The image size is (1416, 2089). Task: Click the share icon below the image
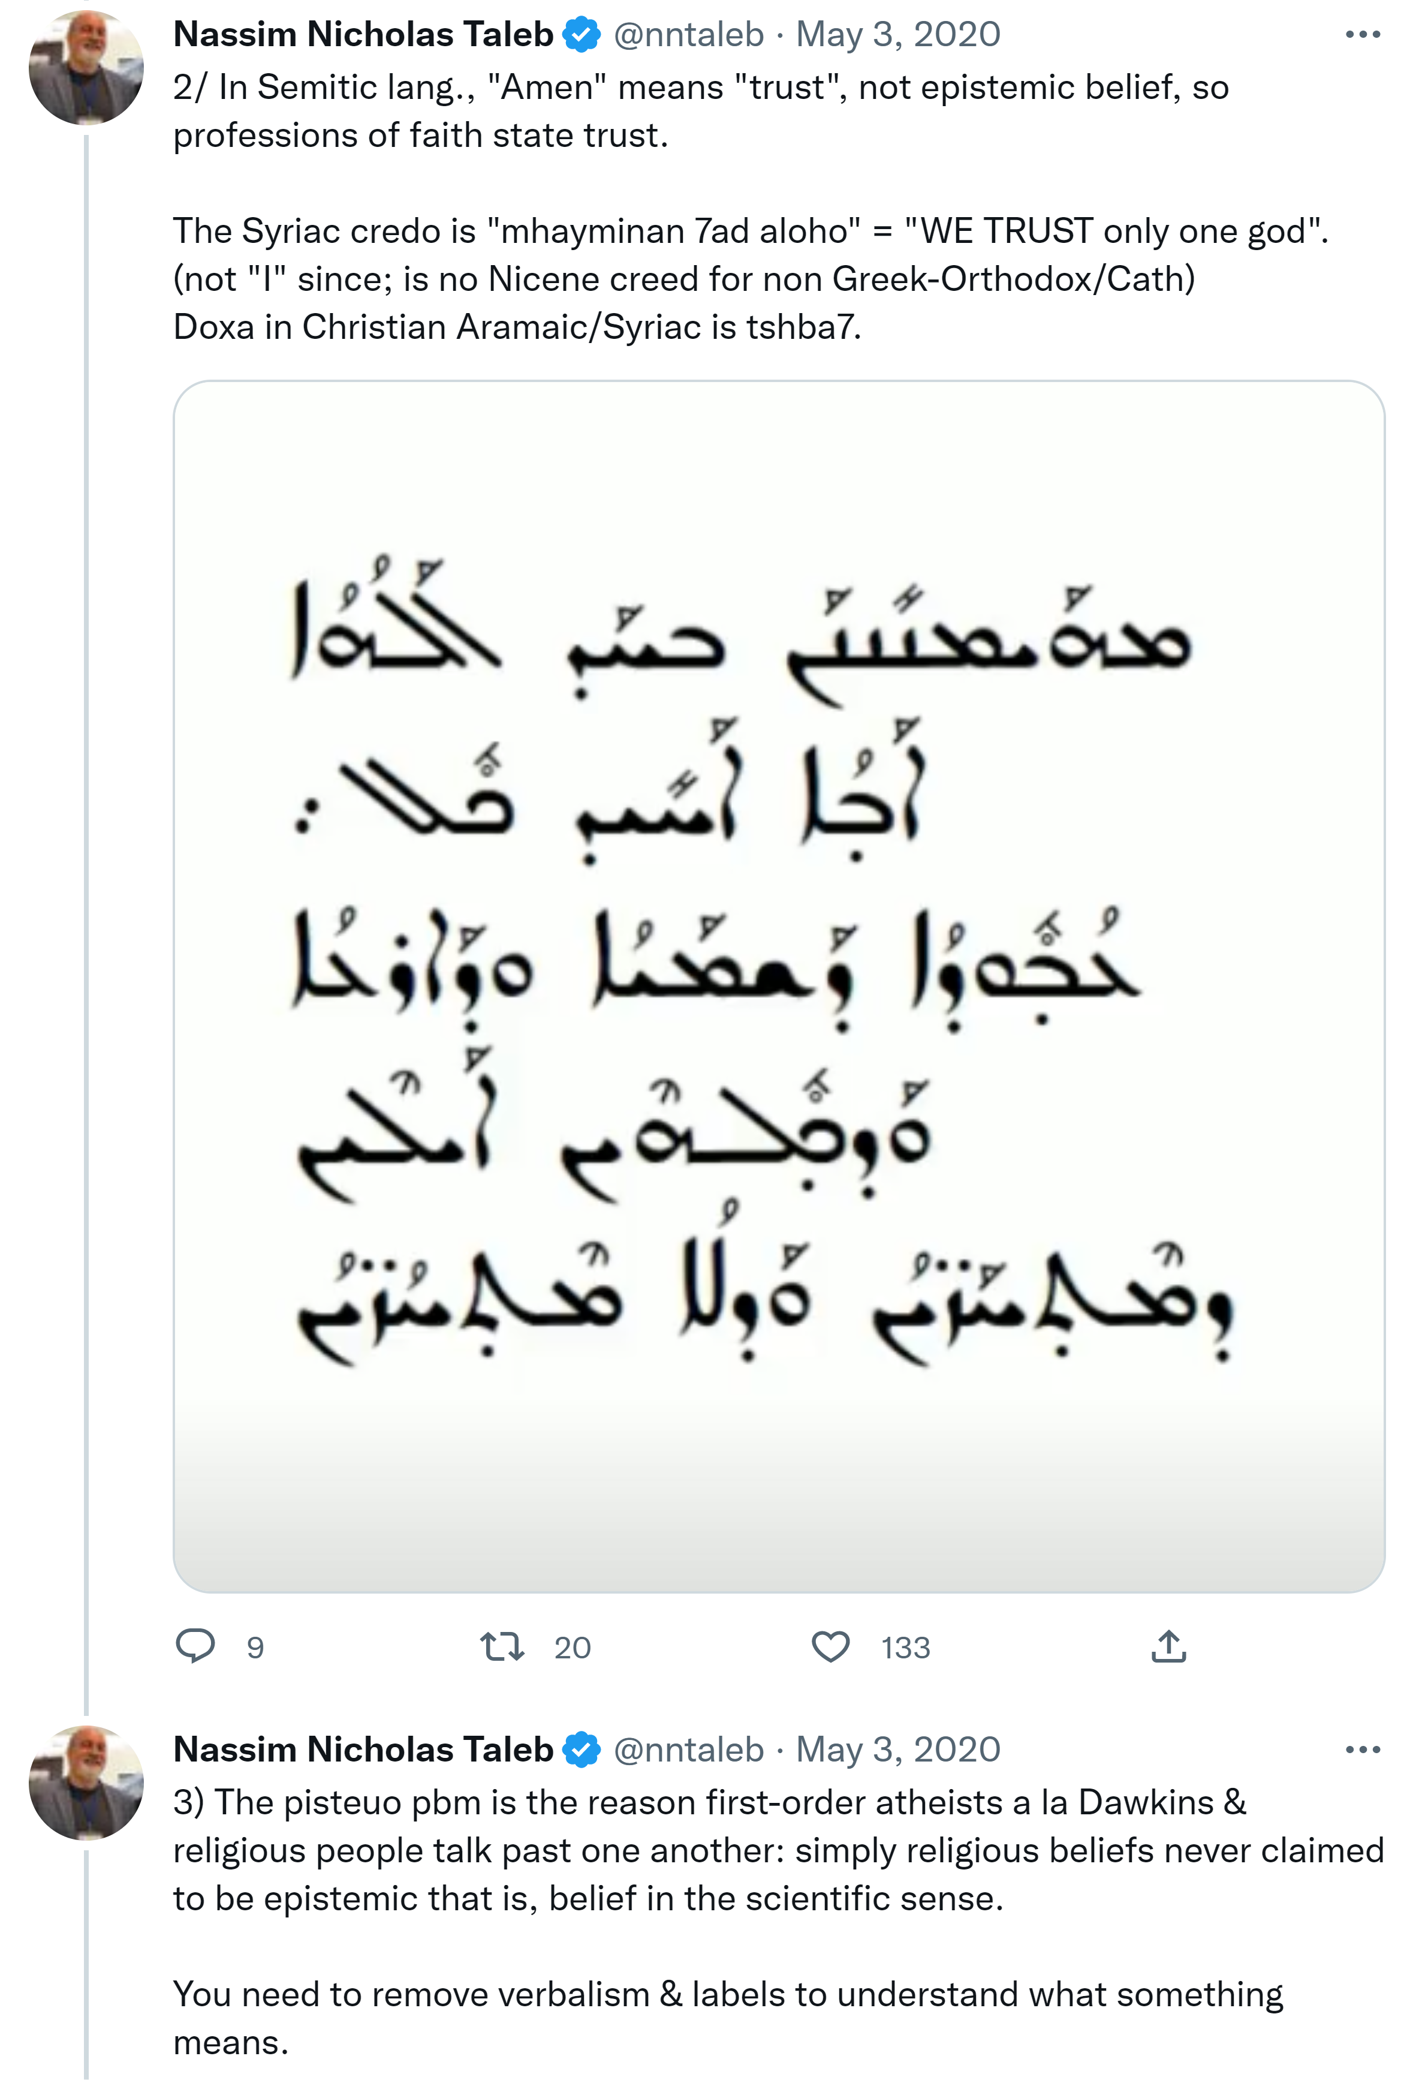[1168, 1646]
